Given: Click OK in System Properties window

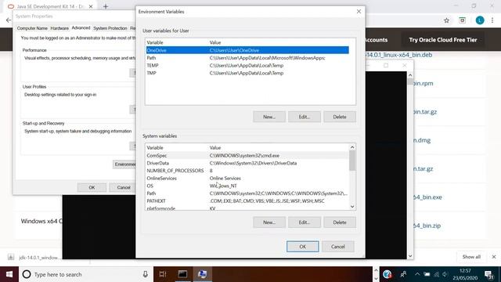Looking at the screenshot, I should (x=92, y=187).
